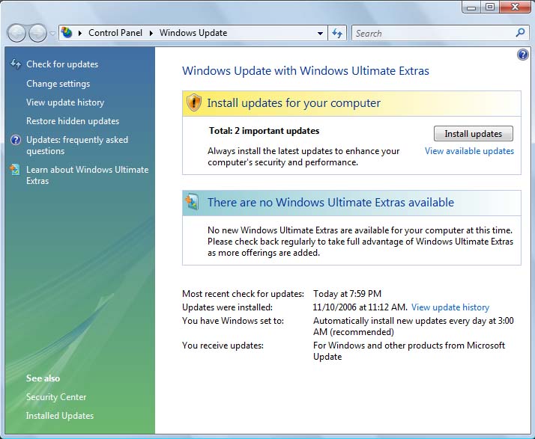Click the yellow security shield icon
Screen dimensions: 535x439
pyautogui.click(x=194, y=103)
